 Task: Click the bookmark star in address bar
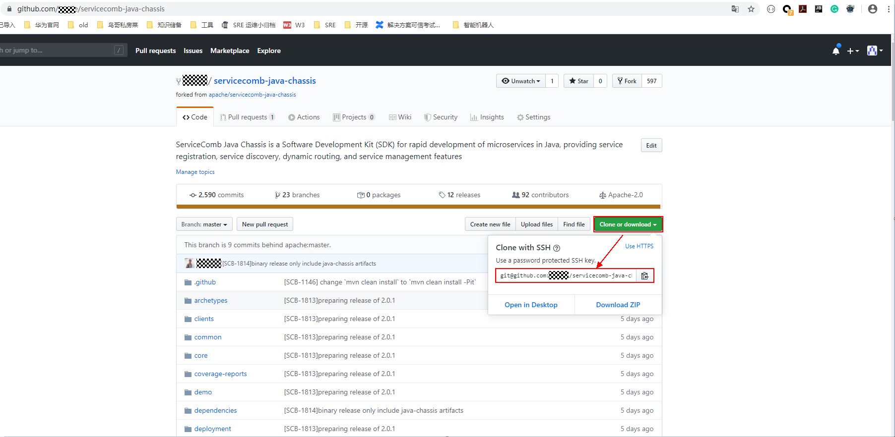tap(751, 9)
